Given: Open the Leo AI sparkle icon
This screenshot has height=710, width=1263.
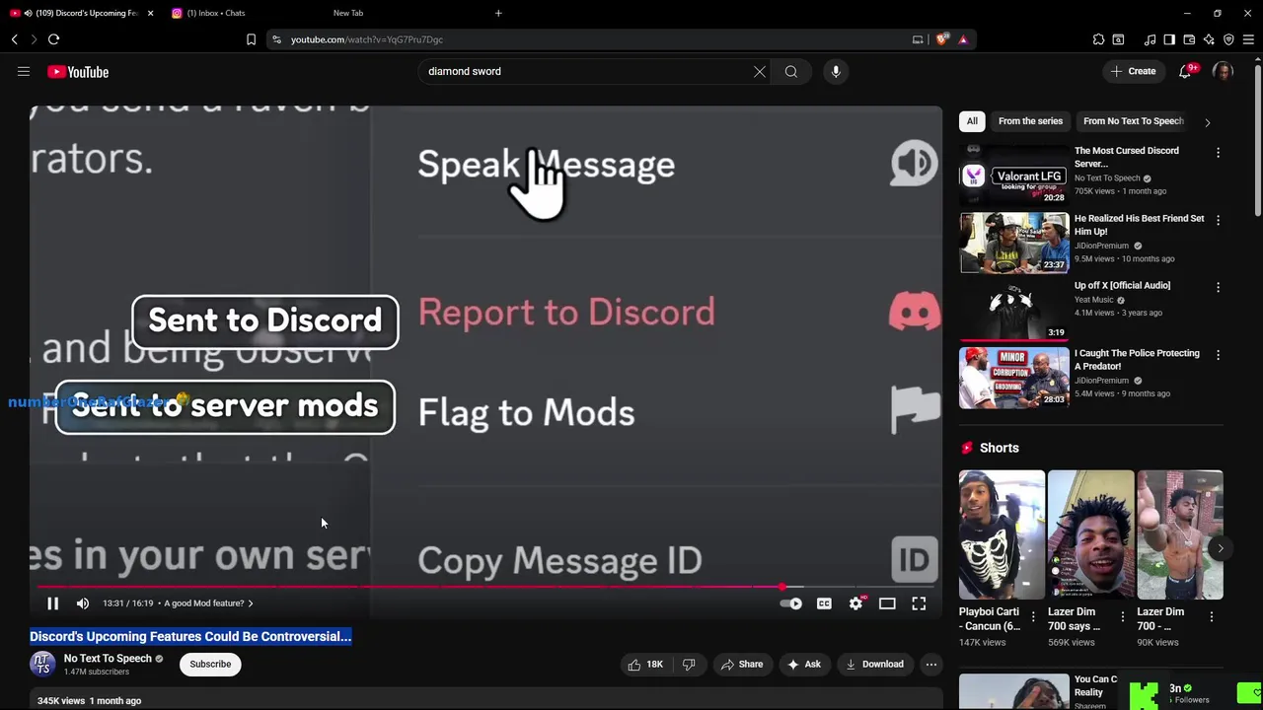Looking at the screenshot, I should 1209,39.
